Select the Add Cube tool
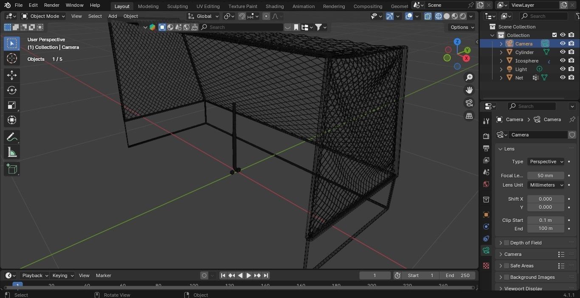 pos(12,169)
